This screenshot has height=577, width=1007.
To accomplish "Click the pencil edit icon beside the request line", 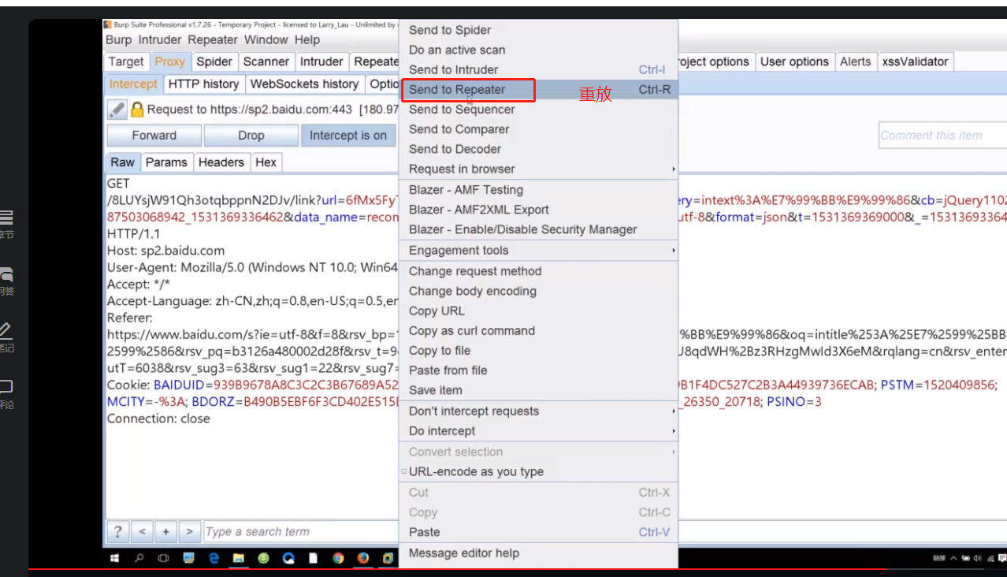I will tap(117, 110).
